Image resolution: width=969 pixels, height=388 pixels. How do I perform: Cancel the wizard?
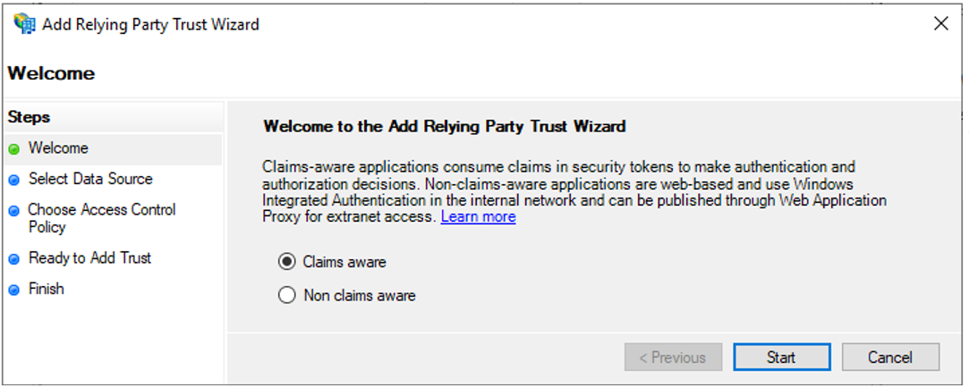pos(889,358)
